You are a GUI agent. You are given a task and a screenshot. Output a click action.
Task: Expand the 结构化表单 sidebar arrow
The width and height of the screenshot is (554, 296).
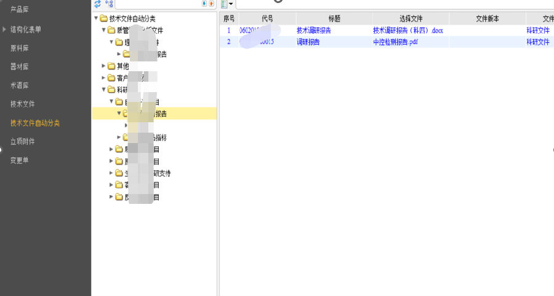[x=4, y=29]
